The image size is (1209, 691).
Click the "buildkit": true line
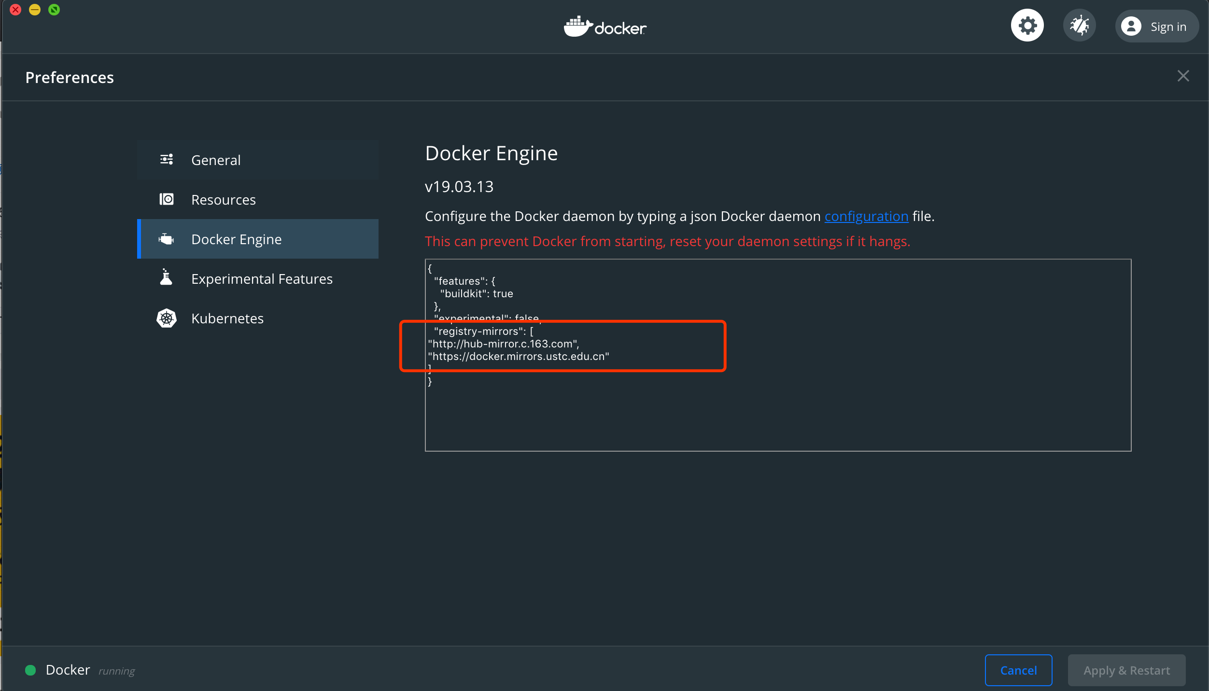pyautogui.click(x=476, y=293)
